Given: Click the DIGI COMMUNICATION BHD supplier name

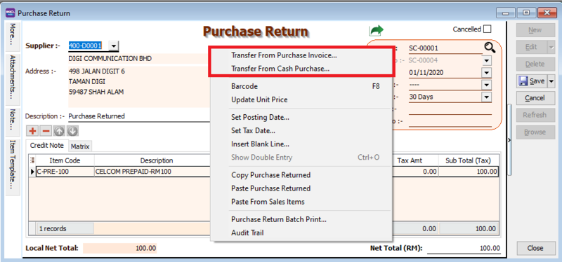Looking at the screenshot, I should coord(139,59).
